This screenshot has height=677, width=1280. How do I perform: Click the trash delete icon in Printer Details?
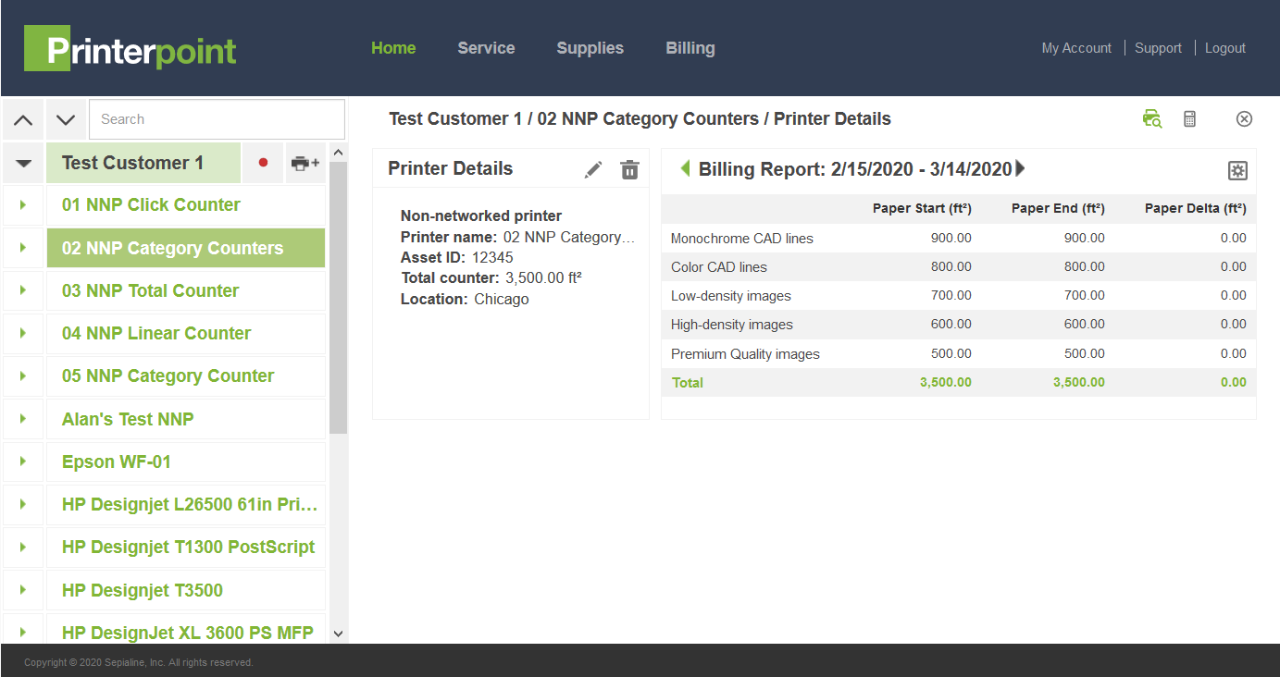629,169
